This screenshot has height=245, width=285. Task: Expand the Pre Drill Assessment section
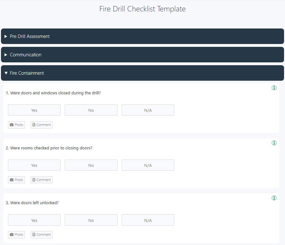coord(142,36)
